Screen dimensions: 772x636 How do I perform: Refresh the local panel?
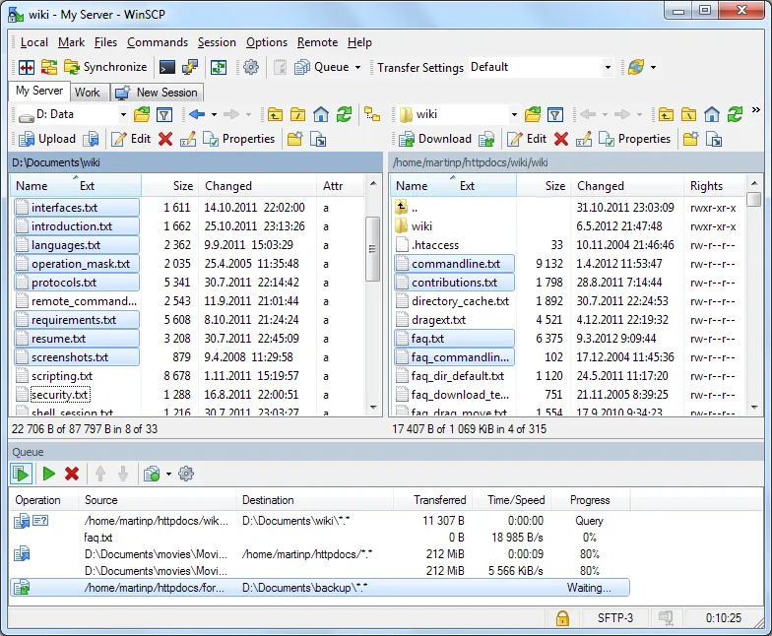344,114
